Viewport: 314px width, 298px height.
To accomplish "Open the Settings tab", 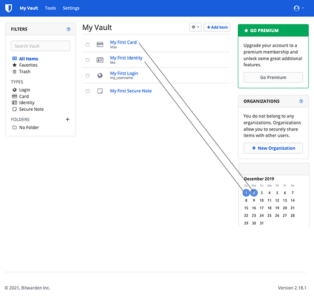I will click(71, 8).
